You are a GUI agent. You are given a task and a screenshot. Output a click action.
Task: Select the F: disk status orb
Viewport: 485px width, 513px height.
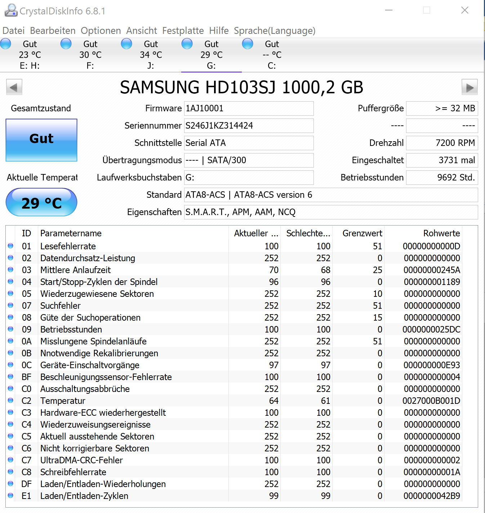(x=66, y=44)
